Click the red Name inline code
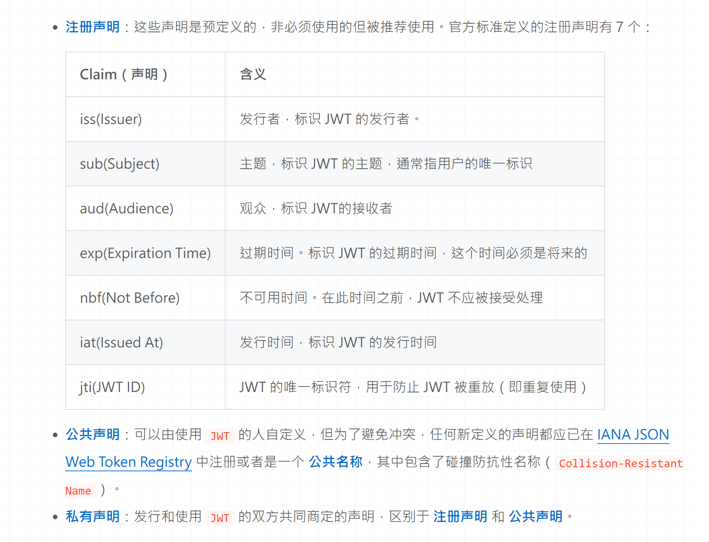This screenshot has height=542, width=709. point(78,491)
